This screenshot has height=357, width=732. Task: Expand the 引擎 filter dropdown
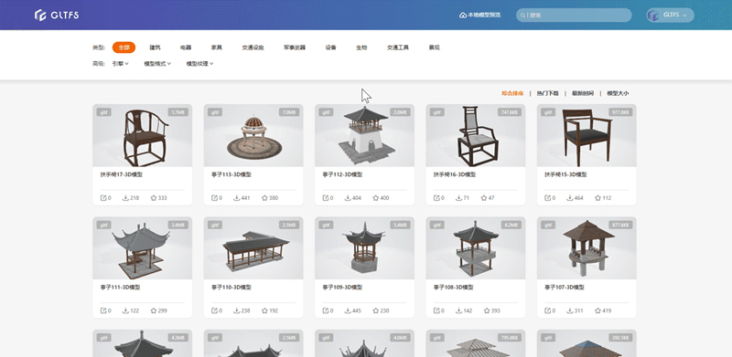[x=121, y=63]
